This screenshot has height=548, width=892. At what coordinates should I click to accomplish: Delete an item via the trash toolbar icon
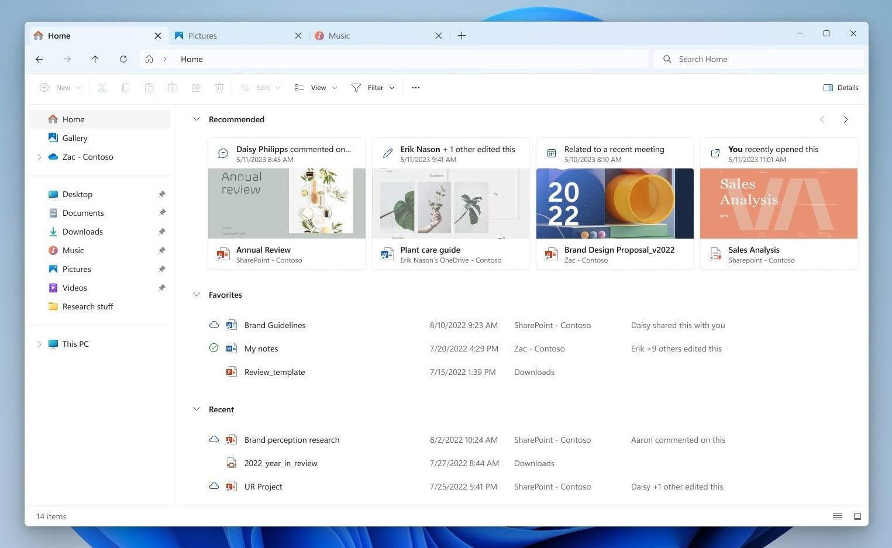click(x=219, y=87)
